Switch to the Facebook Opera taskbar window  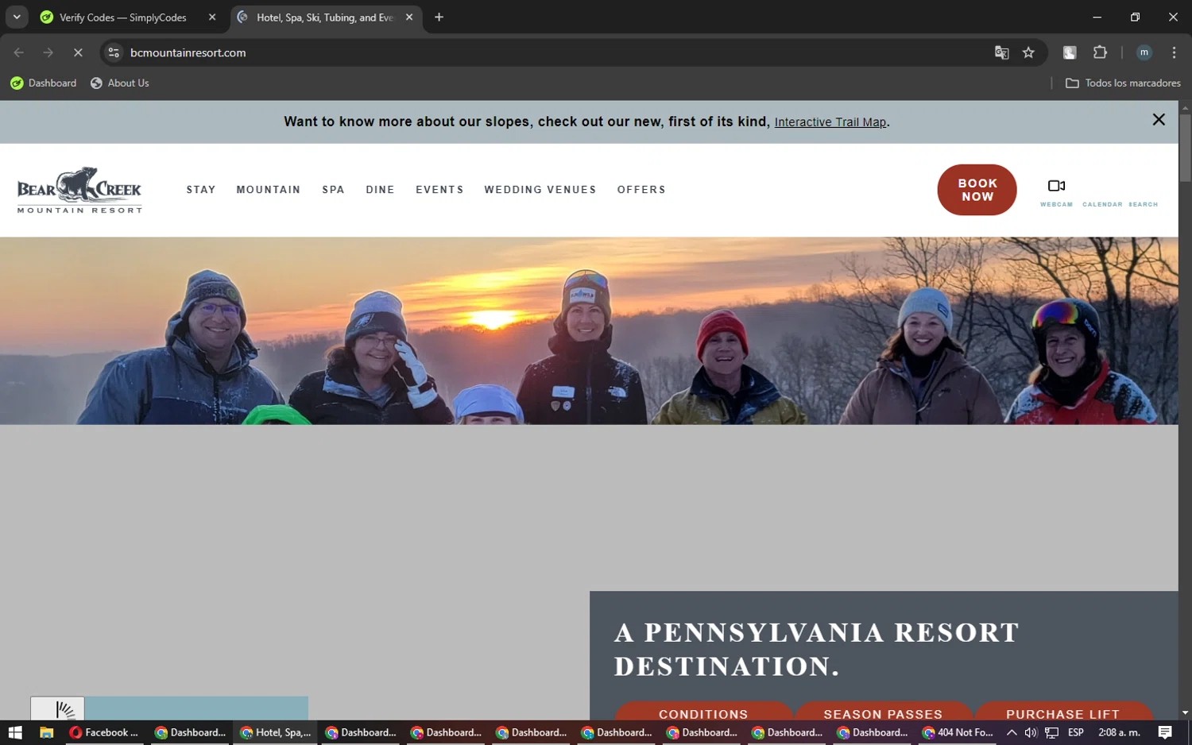click(x=104, y=732)
